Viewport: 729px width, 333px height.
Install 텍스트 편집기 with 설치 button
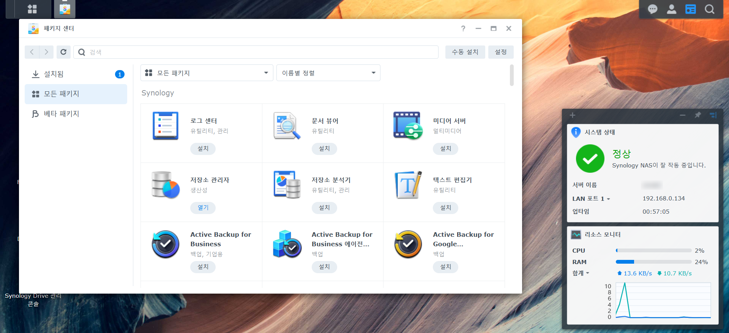[445, 208]
